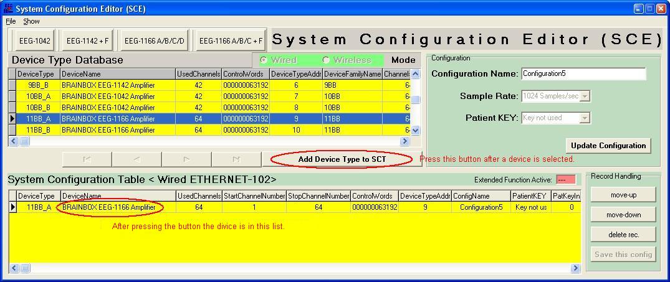Click row selector arrow of 11BB_A database row
Screen dimensions: 670x282
12,119
